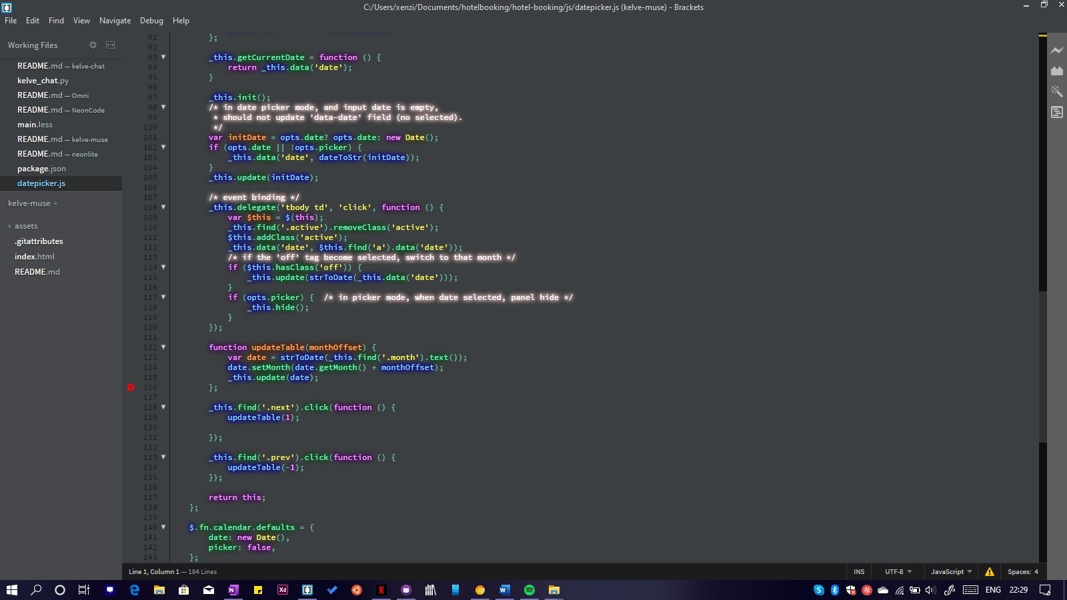Split the editor view icon
This screenshot has width=1067, height=600.
[111, 45]
